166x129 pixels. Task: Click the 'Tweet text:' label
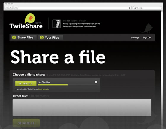tap(20, 96)
